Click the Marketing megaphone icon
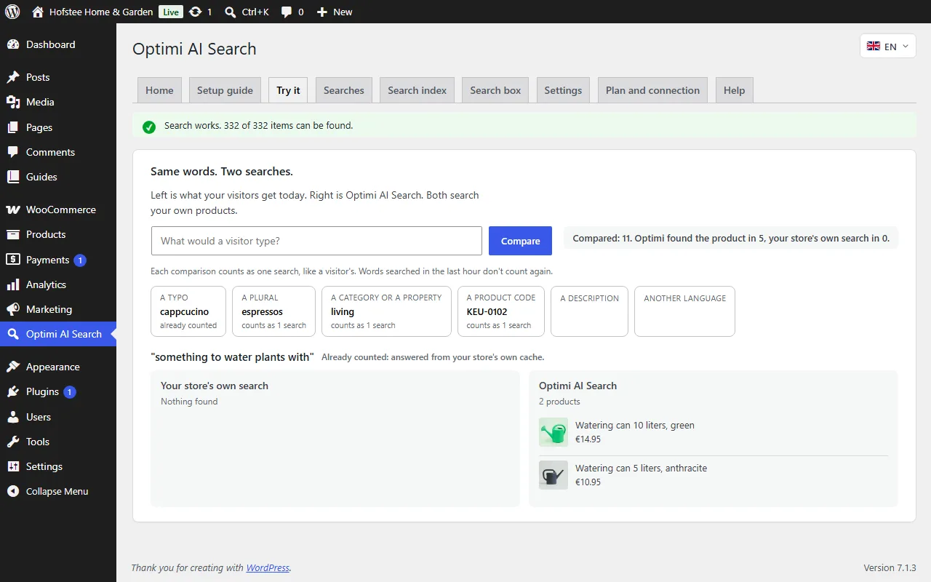 pos(13,309)
